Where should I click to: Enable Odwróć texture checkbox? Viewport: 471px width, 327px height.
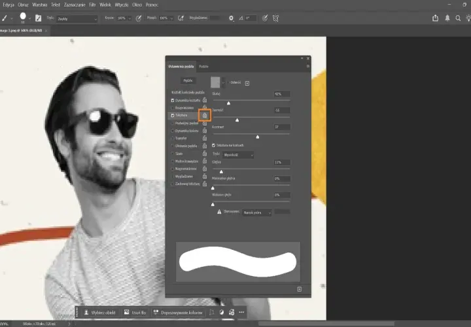pyautogui.click(x=228, y=82)
